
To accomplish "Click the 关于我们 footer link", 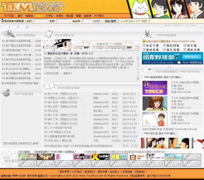I will pyautogui.click(x=77, y=172).
